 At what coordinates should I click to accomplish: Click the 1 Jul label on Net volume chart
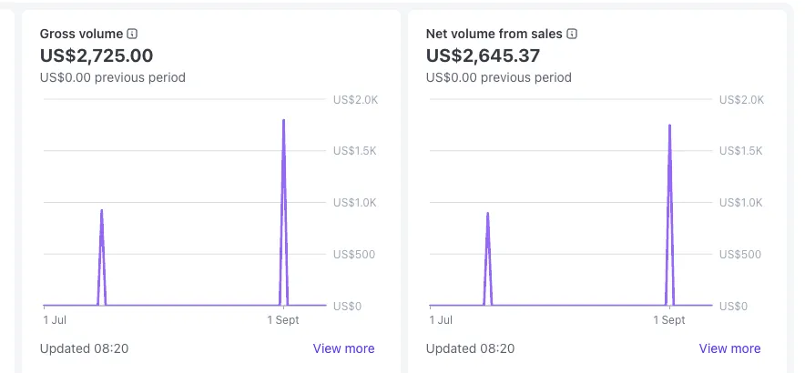[x=441, y=320]
